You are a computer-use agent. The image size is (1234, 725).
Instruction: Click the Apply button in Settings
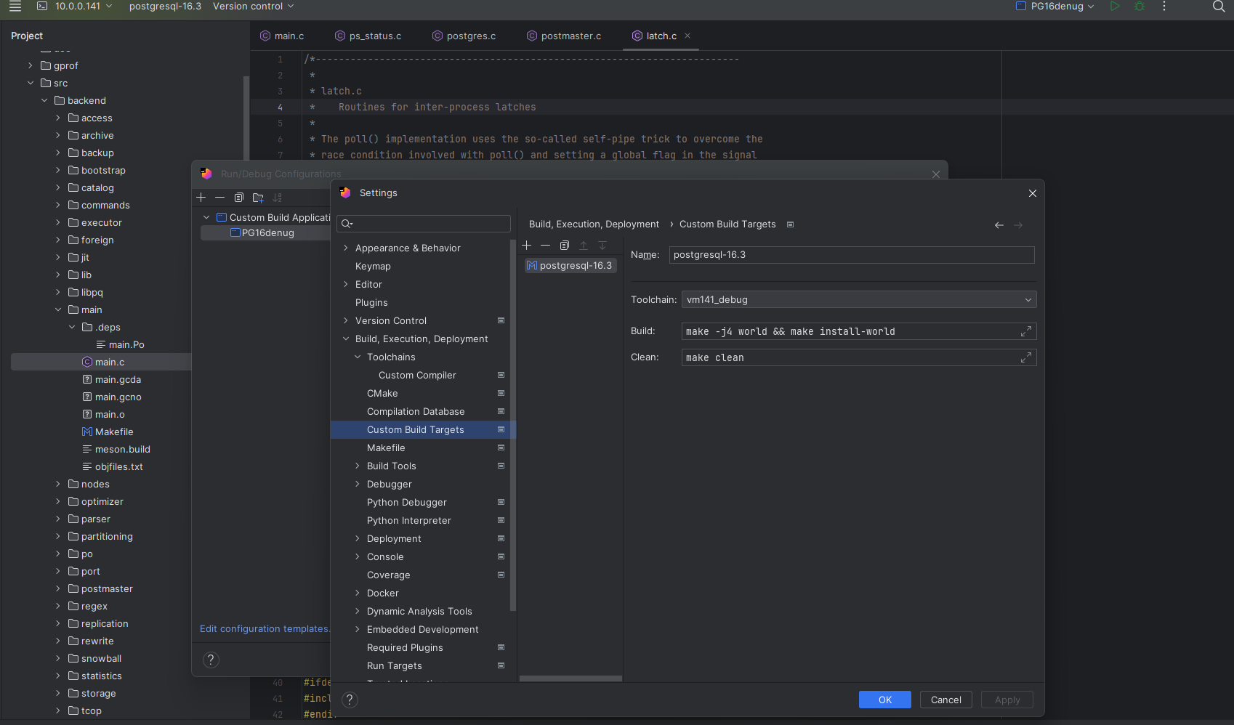tap(1007, 700)
